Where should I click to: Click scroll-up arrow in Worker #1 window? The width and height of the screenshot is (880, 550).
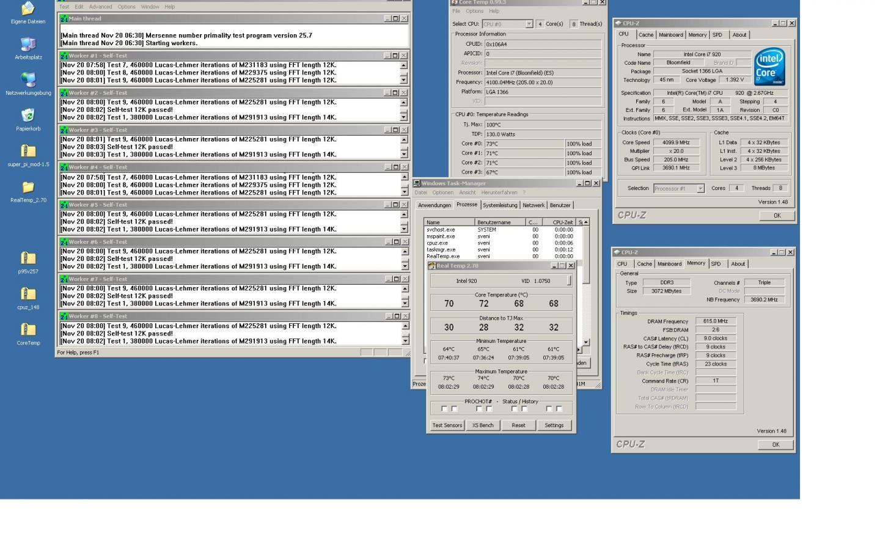point(403,65)
